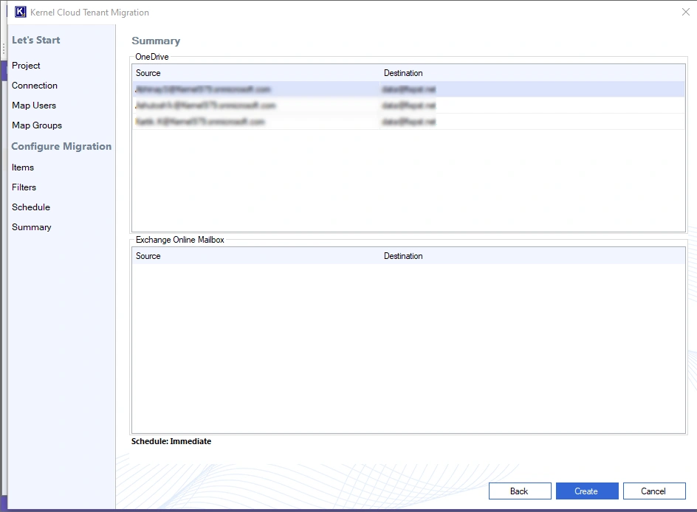Click the Exchange Online Mailbox Destination header
Viewport: 697px width, 512px height.
[x=403, y=256]
